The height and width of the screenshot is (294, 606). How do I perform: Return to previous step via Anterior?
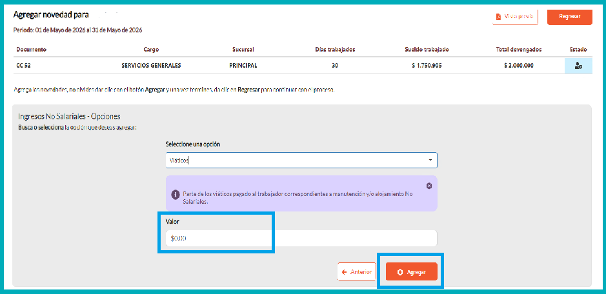coord(356,272)
